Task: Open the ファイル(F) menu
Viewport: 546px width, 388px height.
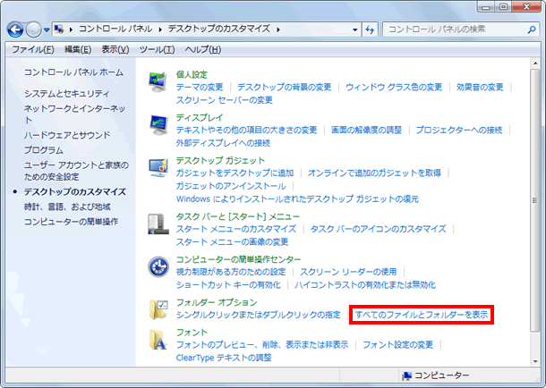Action: pos(33,50)
